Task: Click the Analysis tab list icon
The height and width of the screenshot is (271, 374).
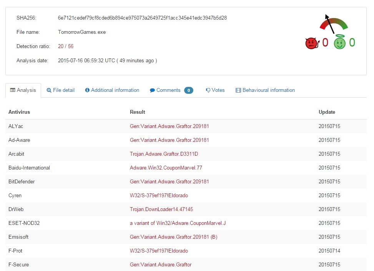Action: tap(13, 90)
